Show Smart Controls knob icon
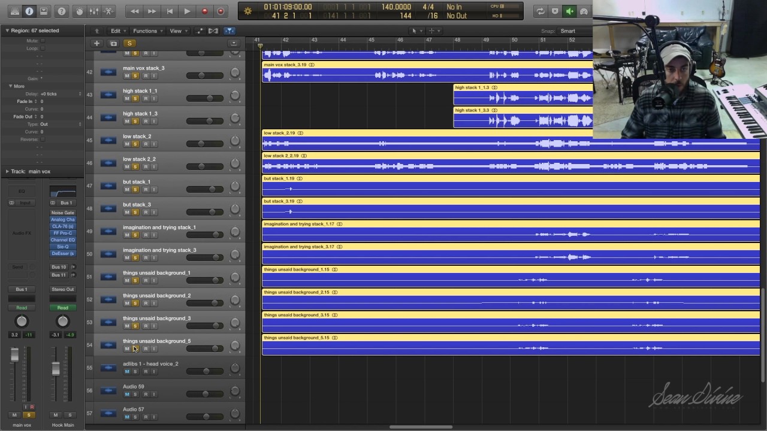 [x=80, y=11]
